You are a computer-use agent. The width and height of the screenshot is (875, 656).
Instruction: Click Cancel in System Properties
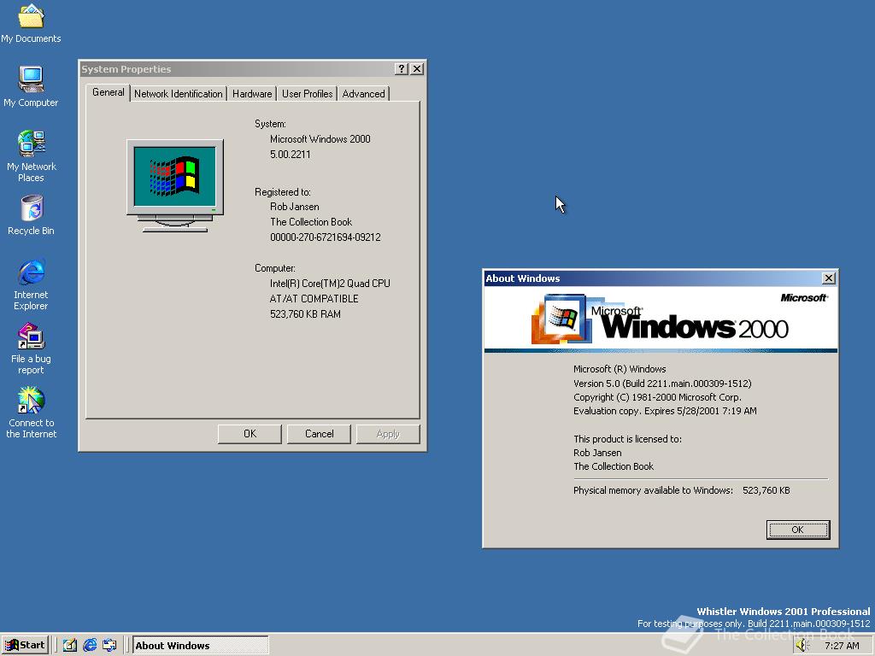319,434
